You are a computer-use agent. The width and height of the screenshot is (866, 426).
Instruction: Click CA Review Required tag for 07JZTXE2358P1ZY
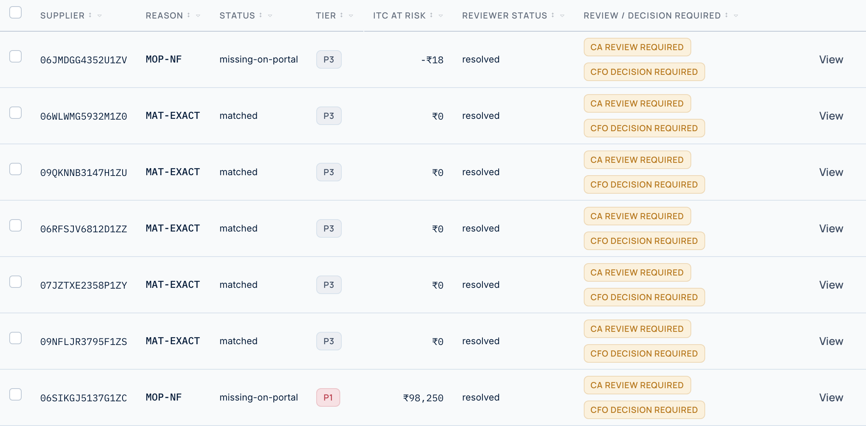(x=637, y=272)
